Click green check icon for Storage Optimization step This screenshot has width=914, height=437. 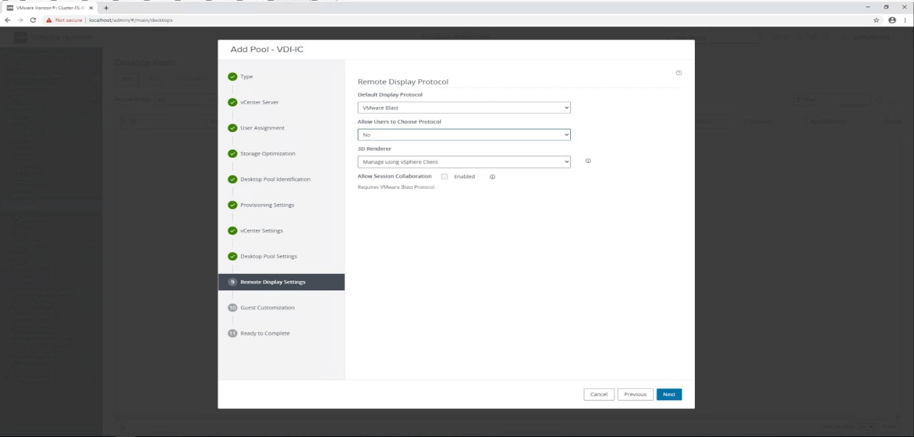(x=232, y=154)
